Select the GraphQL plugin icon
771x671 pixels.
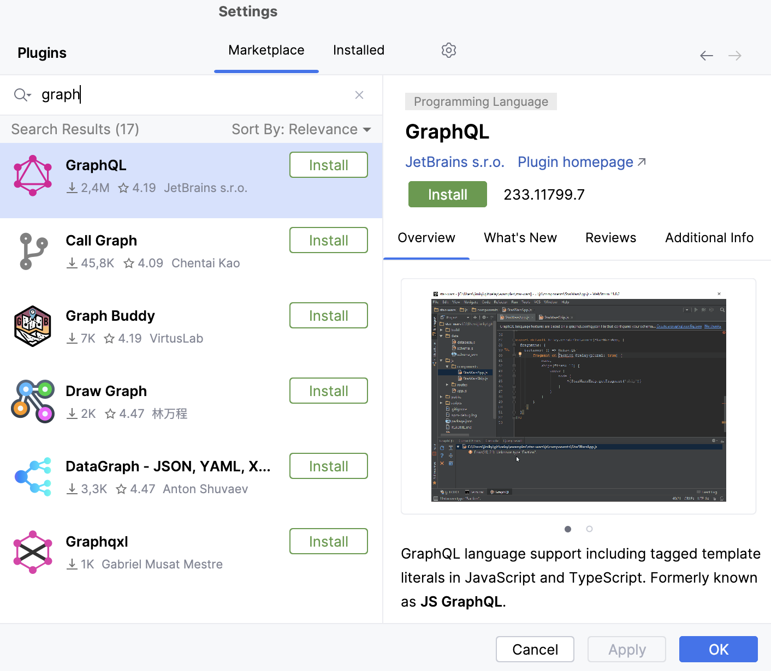(x=32, y=175)
